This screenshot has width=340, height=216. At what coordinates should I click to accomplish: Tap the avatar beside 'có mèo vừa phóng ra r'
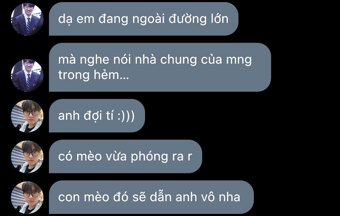pos(27,157)
